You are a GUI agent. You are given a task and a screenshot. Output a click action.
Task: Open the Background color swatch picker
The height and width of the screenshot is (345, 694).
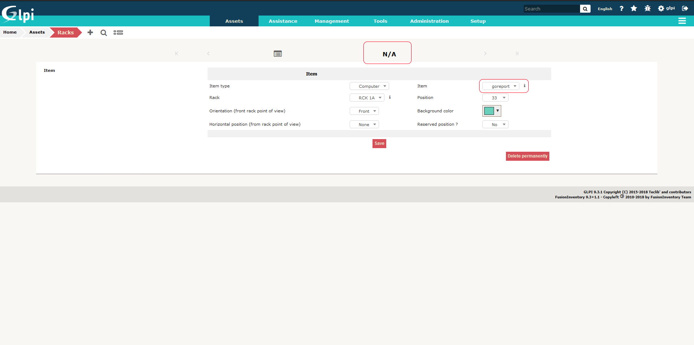(492, 111)
